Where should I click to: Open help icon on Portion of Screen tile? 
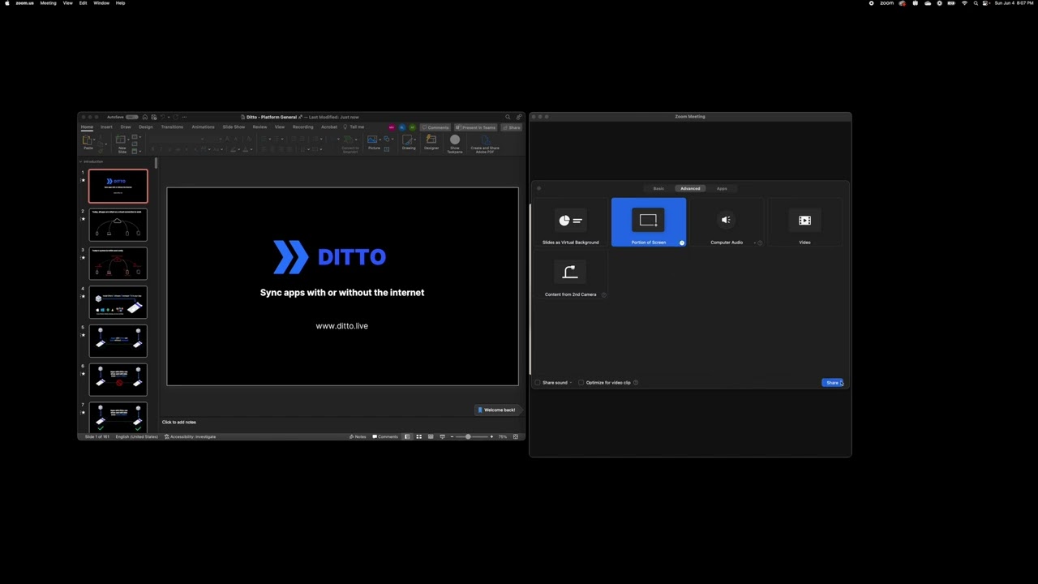pos(682,243)
